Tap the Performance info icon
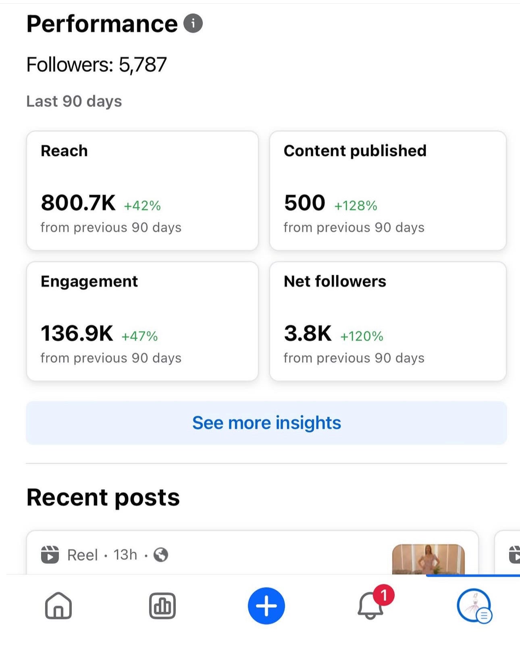 click(193, 24)
